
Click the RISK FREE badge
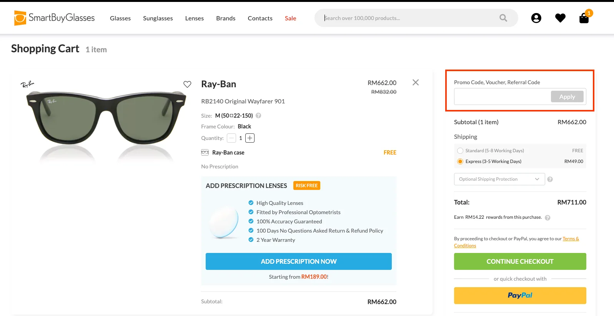pyautogui.click(x=307, y=186)
